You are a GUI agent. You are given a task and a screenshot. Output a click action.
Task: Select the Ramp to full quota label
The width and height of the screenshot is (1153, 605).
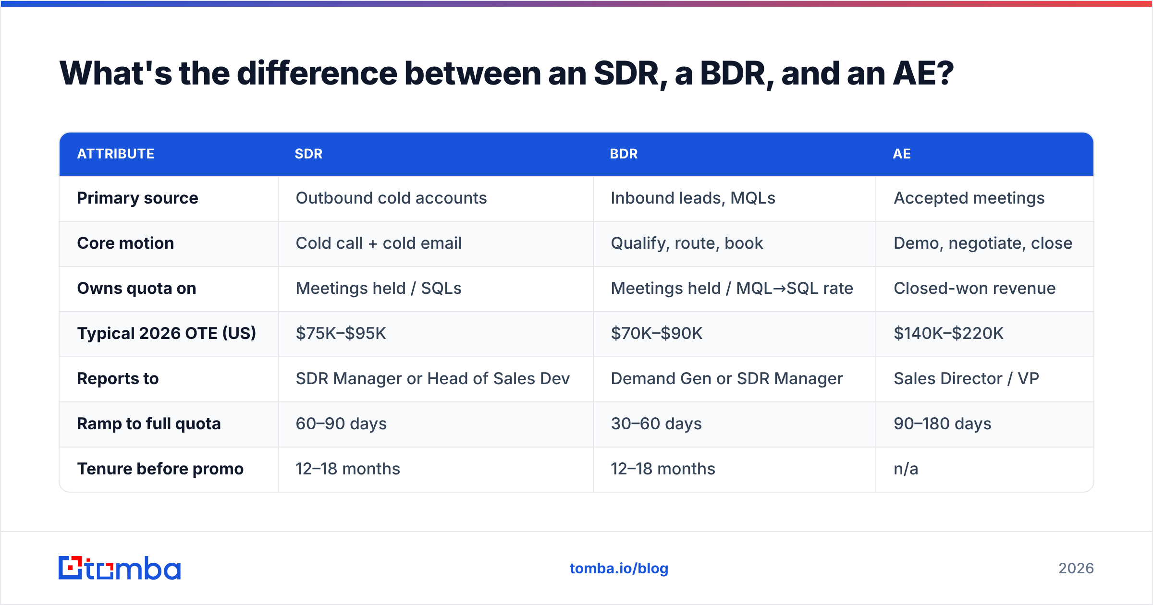[x=149, y=424]
